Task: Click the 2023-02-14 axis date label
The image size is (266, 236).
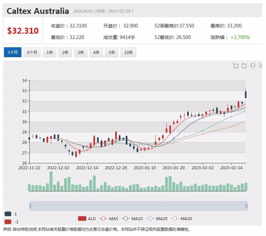Action: 231,168
